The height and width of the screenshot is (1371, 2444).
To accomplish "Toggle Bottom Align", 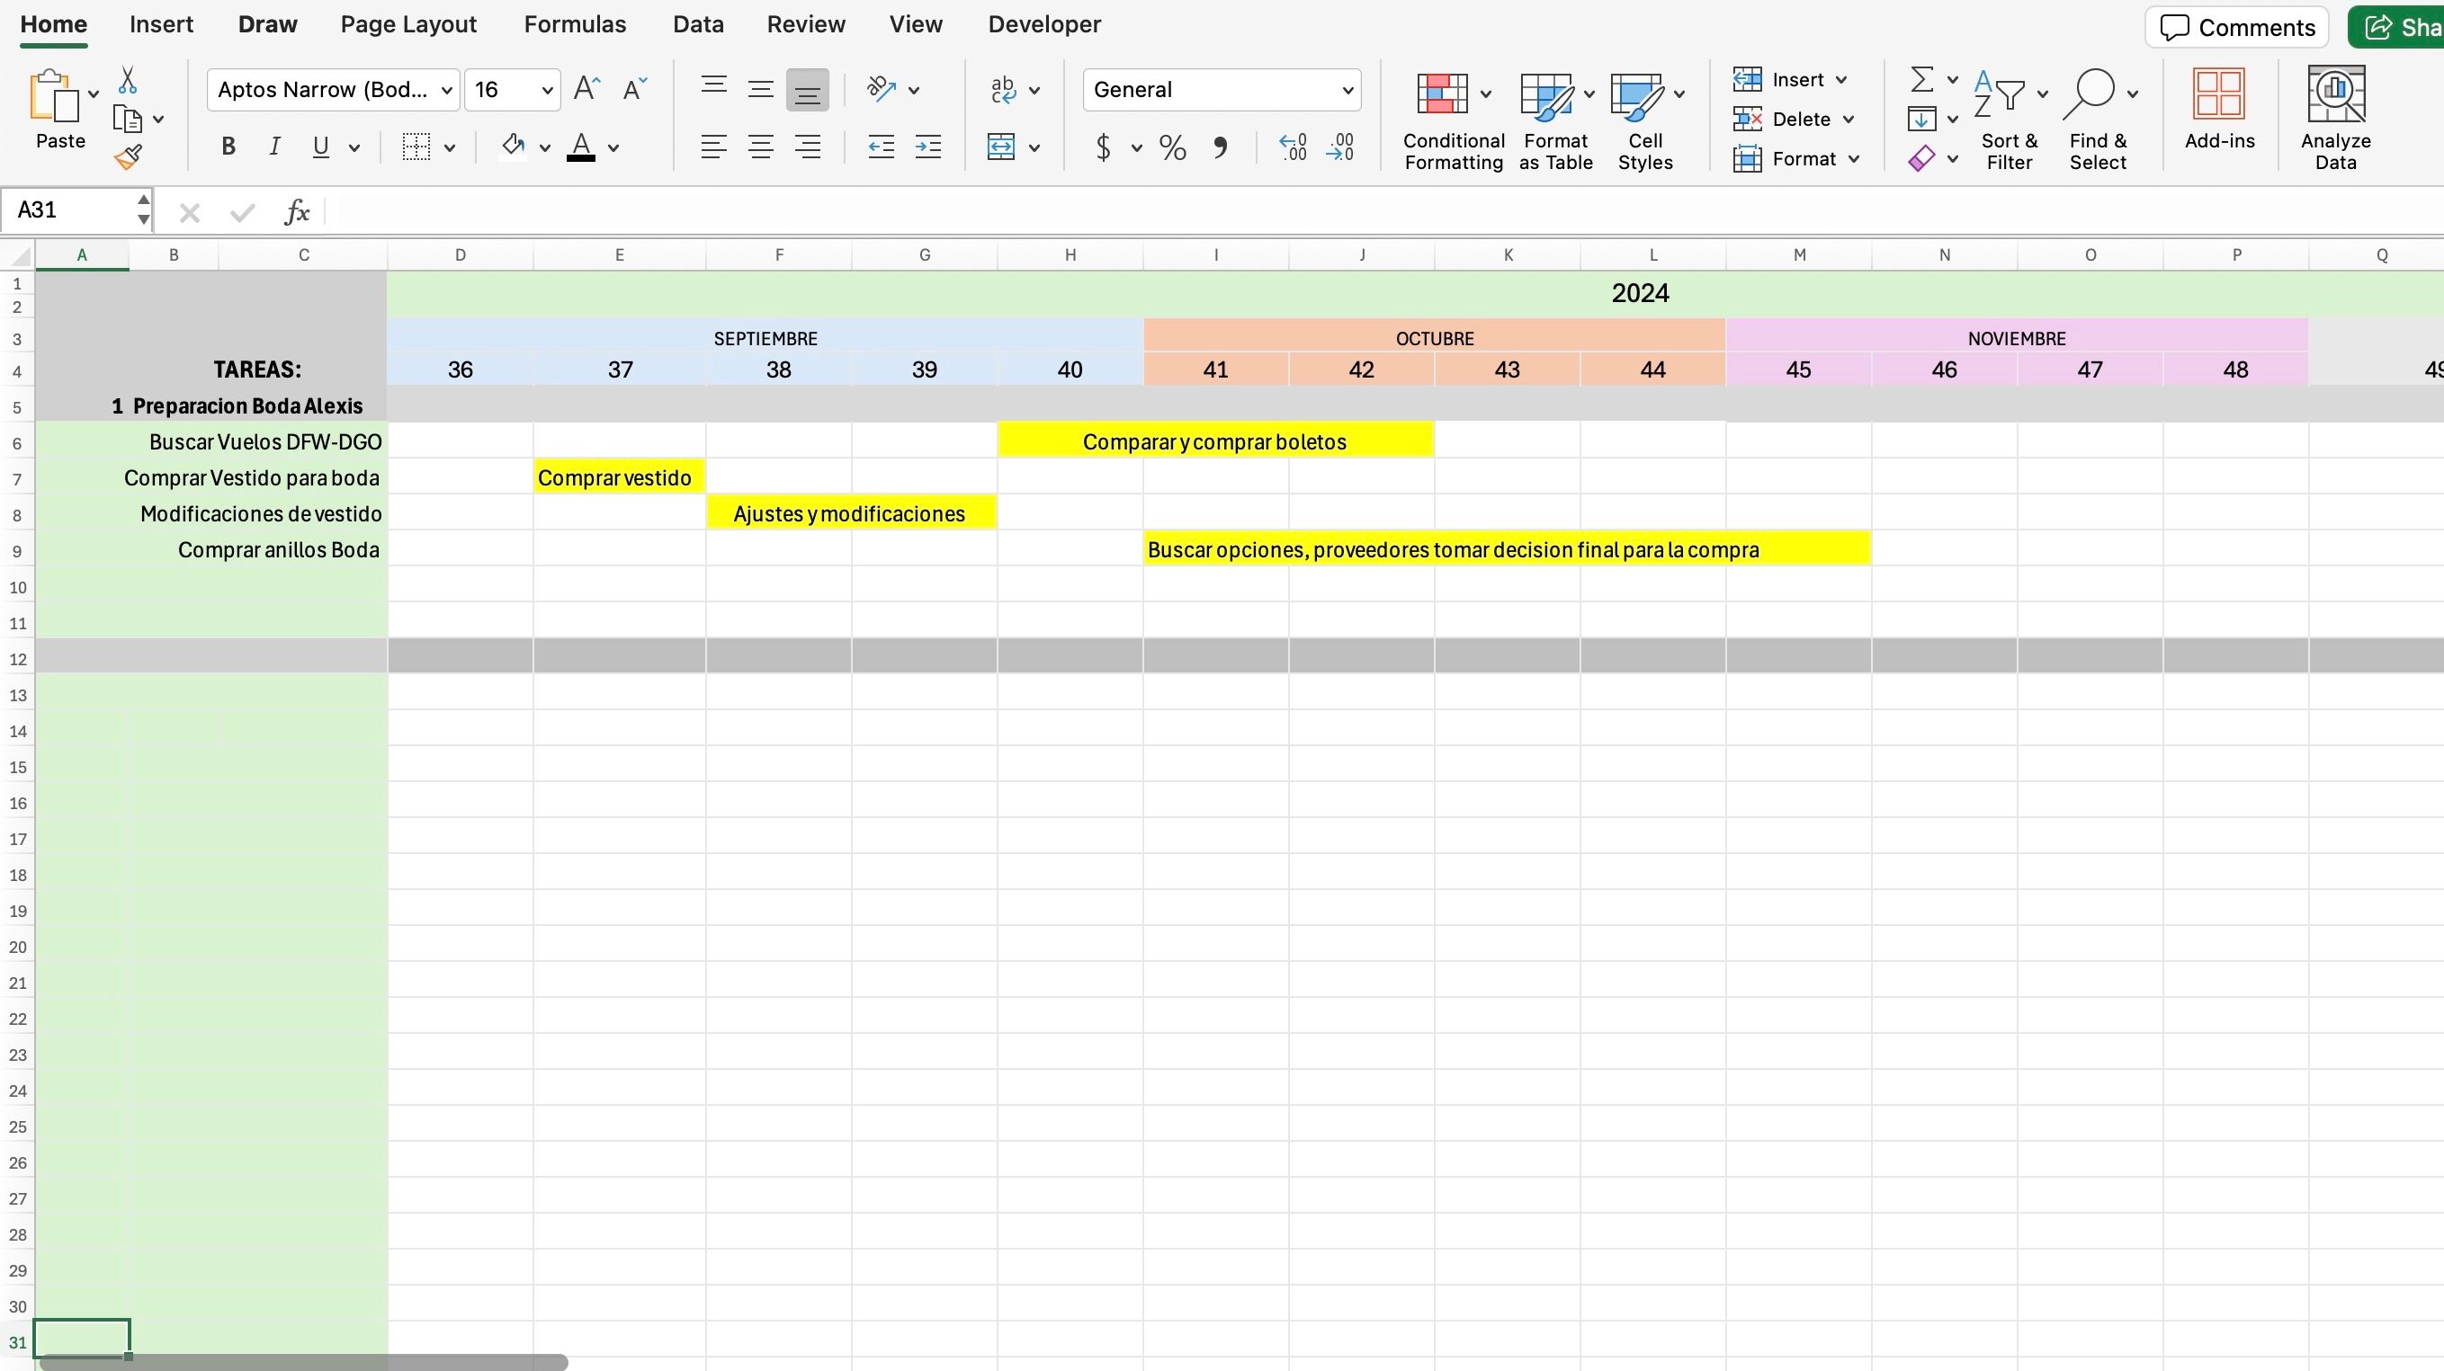I will coord(808,90).
